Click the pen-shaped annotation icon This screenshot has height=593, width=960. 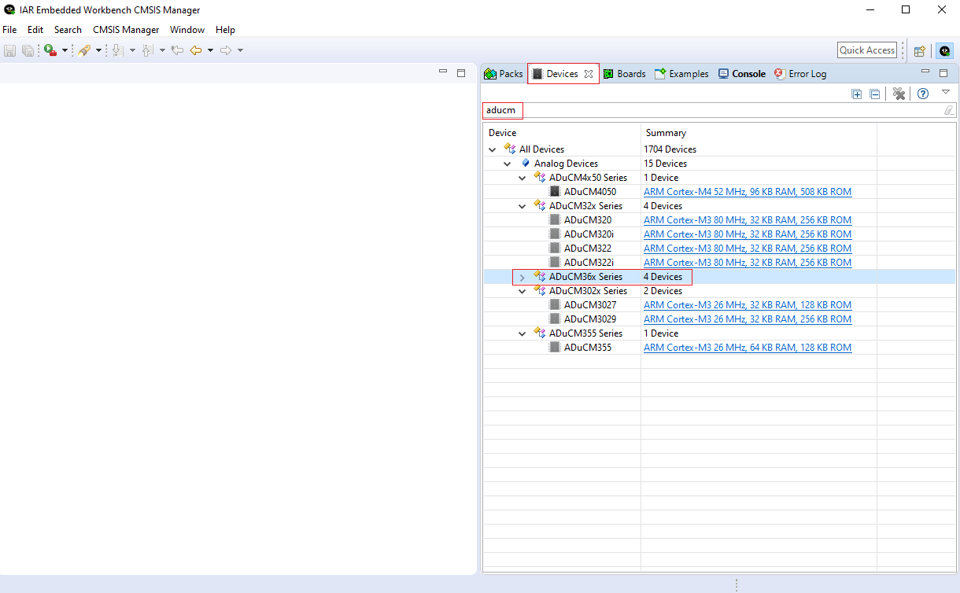(x=84, y=50)
